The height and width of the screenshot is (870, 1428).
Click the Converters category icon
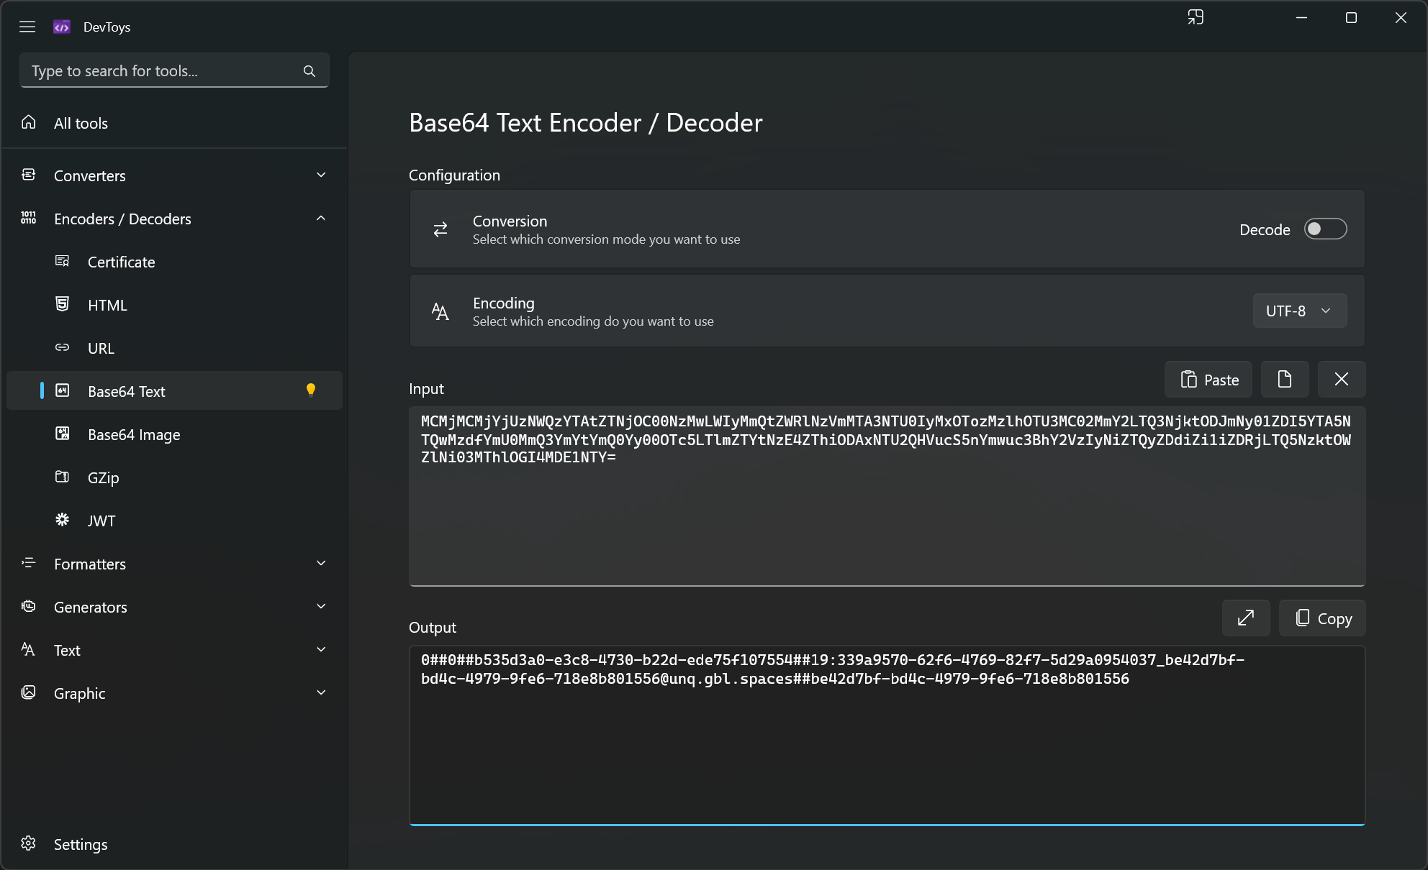click(x=29, y=175)
